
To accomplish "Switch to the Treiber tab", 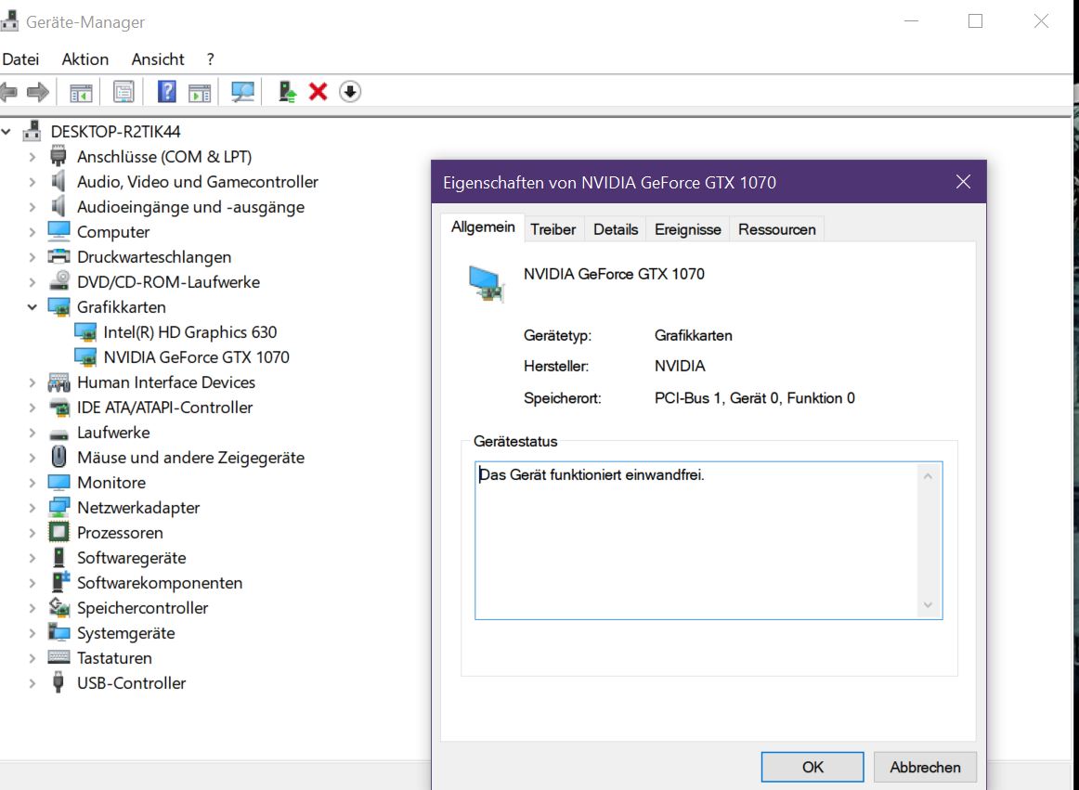I will pos(552,229).
